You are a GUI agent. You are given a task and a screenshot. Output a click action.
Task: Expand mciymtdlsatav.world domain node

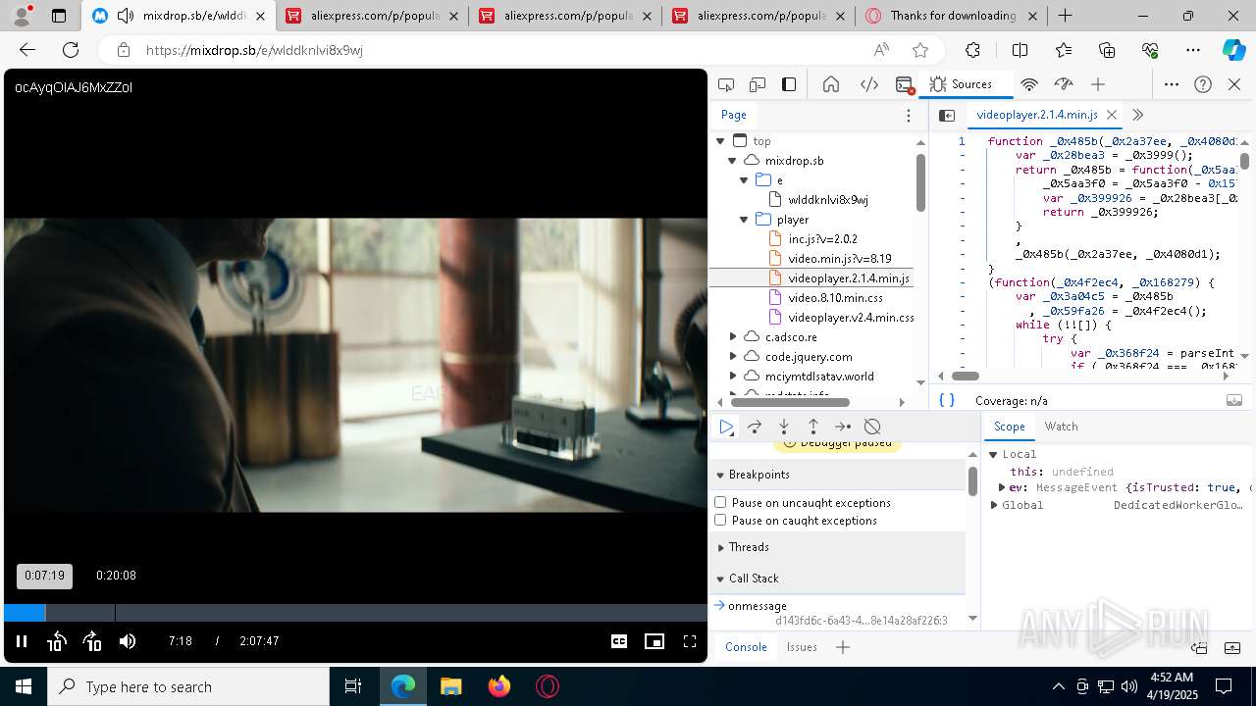[732, 377]
